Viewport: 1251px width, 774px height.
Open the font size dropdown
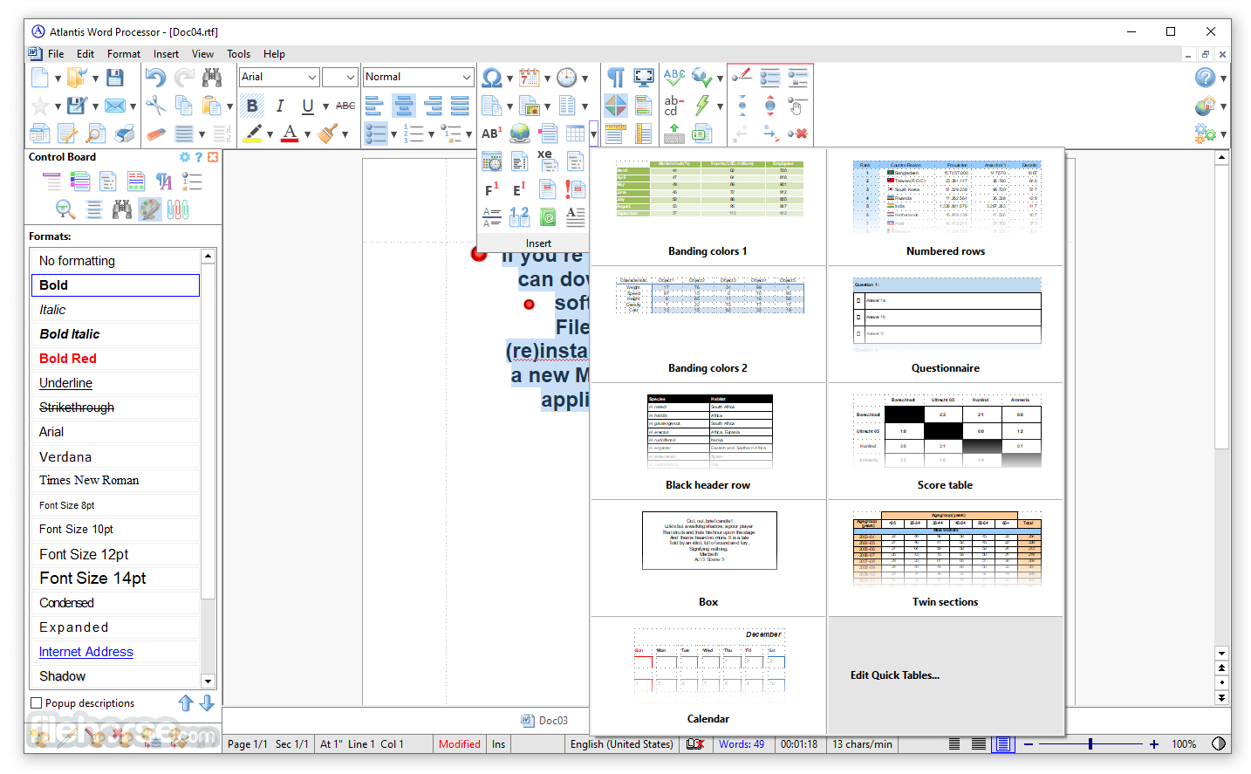click(x=350, y=77)
